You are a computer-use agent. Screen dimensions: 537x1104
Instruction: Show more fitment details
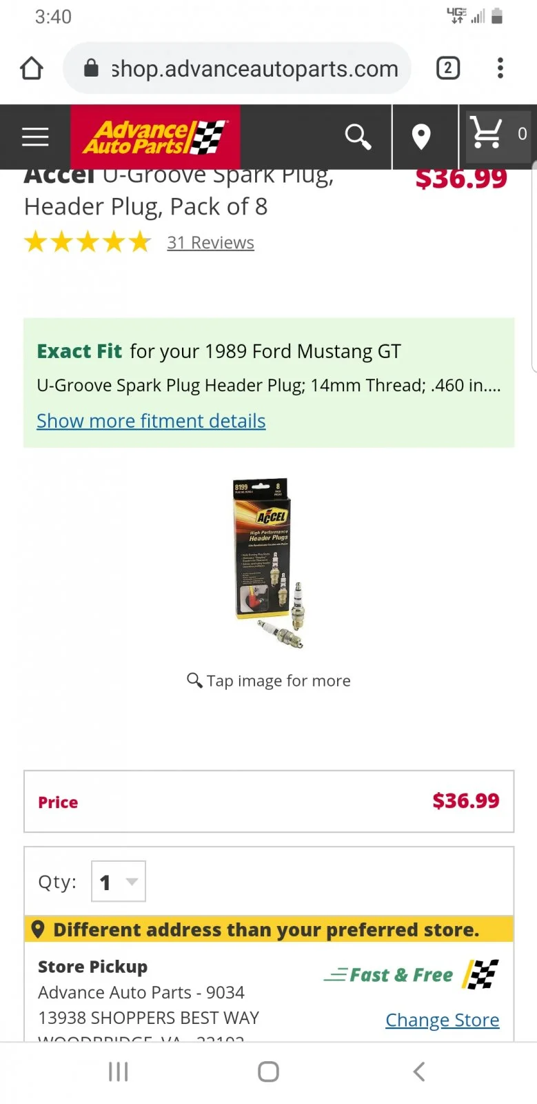click(x=151, y=421)
